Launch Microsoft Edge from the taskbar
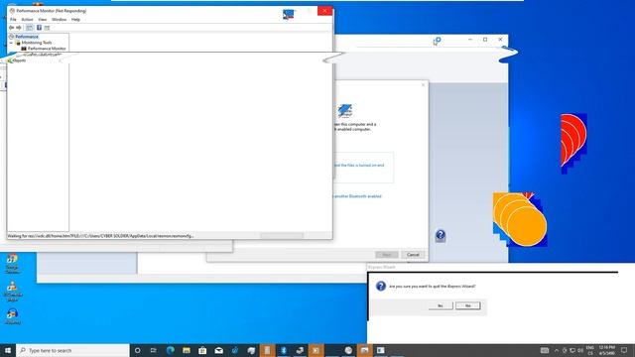This screenshot has width=635, height=357. pyautogui.click(x=170, y=350)
